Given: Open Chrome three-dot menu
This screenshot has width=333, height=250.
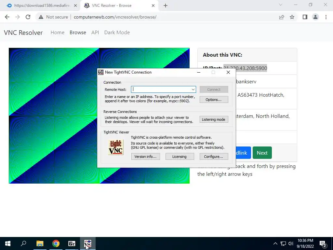Looking at the screenshot, I should pyautogui.click(x=326, y=17).
